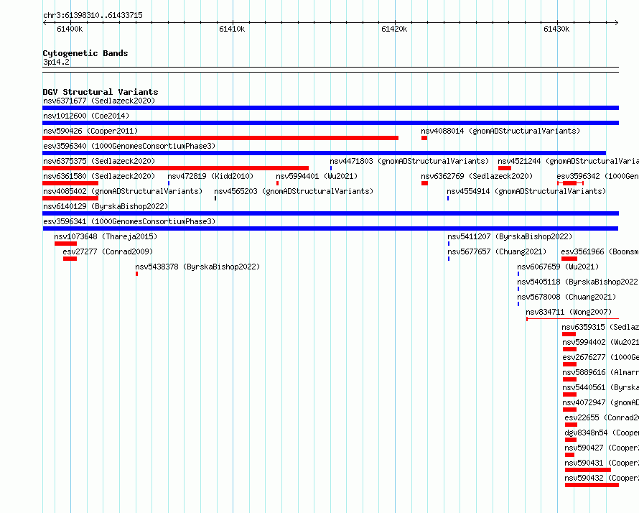Select the nsv5438378 (ByrskaBishop2022) label
The height and width of the screenshot is (513, 639).
(197, 267)
